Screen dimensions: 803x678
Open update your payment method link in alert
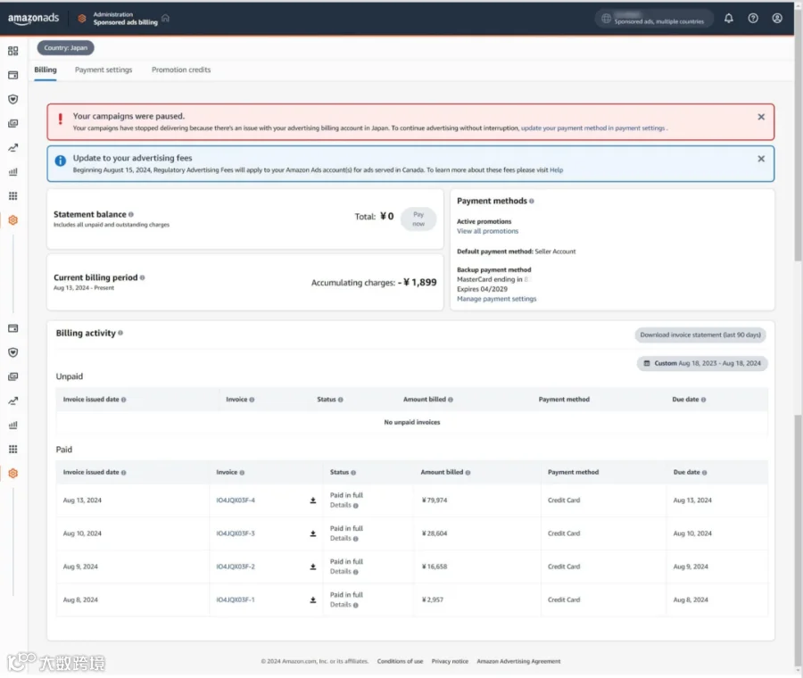click(x=592, y=128)
